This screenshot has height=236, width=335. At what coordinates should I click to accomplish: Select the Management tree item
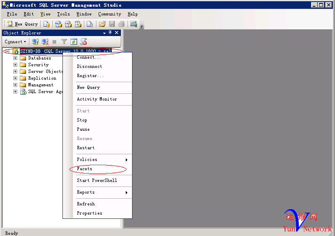pos(41,85)
